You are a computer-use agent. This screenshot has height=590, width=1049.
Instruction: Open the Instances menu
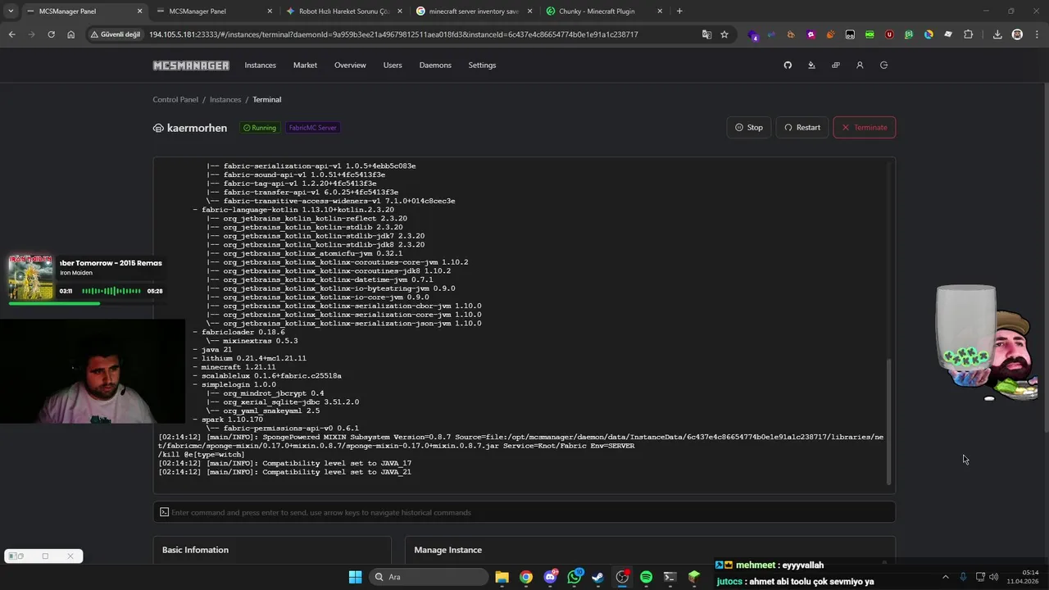pyautogui.click(x=260, y=66)
